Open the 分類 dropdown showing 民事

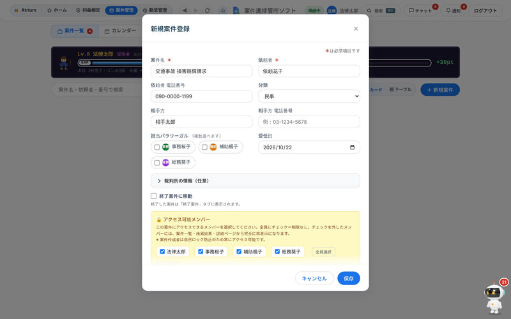[309, 96]
